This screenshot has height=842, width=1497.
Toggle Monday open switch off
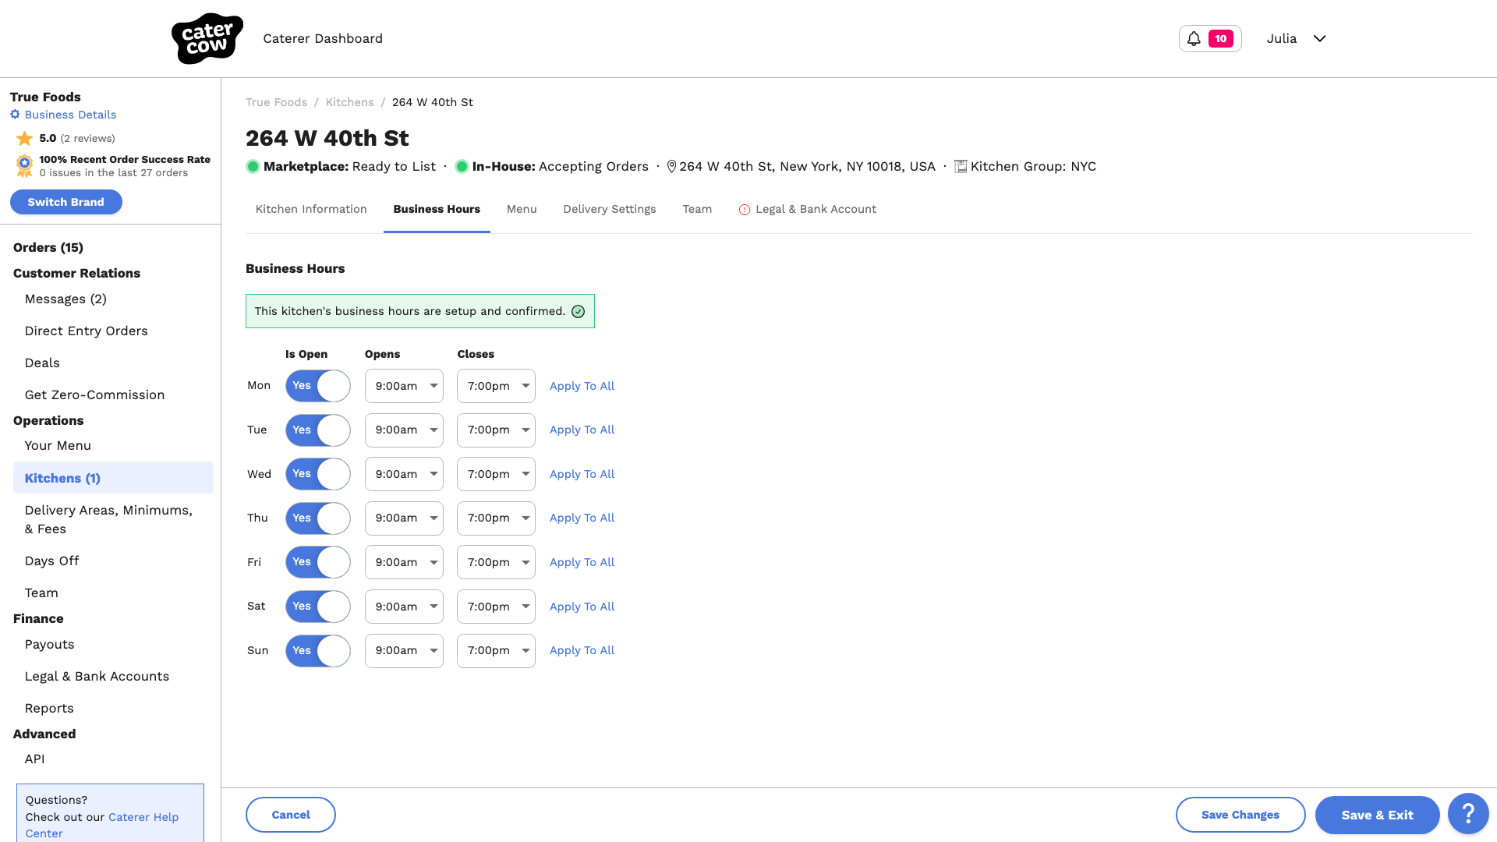click(x=318, y=386)
